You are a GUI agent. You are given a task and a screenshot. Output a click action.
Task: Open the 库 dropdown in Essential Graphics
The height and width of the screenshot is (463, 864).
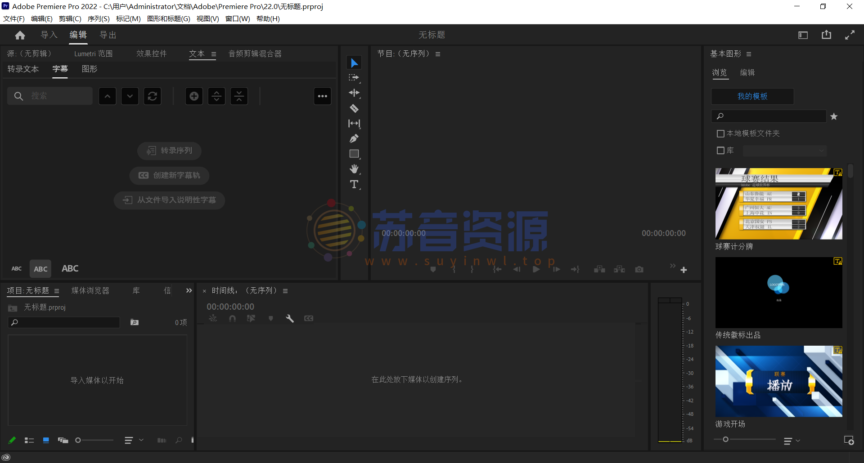coord(784,151)
